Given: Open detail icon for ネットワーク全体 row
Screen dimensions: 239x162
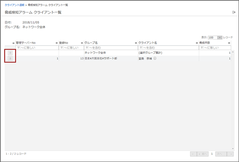Looking at the screenshot, I should [x=10, y=53].
